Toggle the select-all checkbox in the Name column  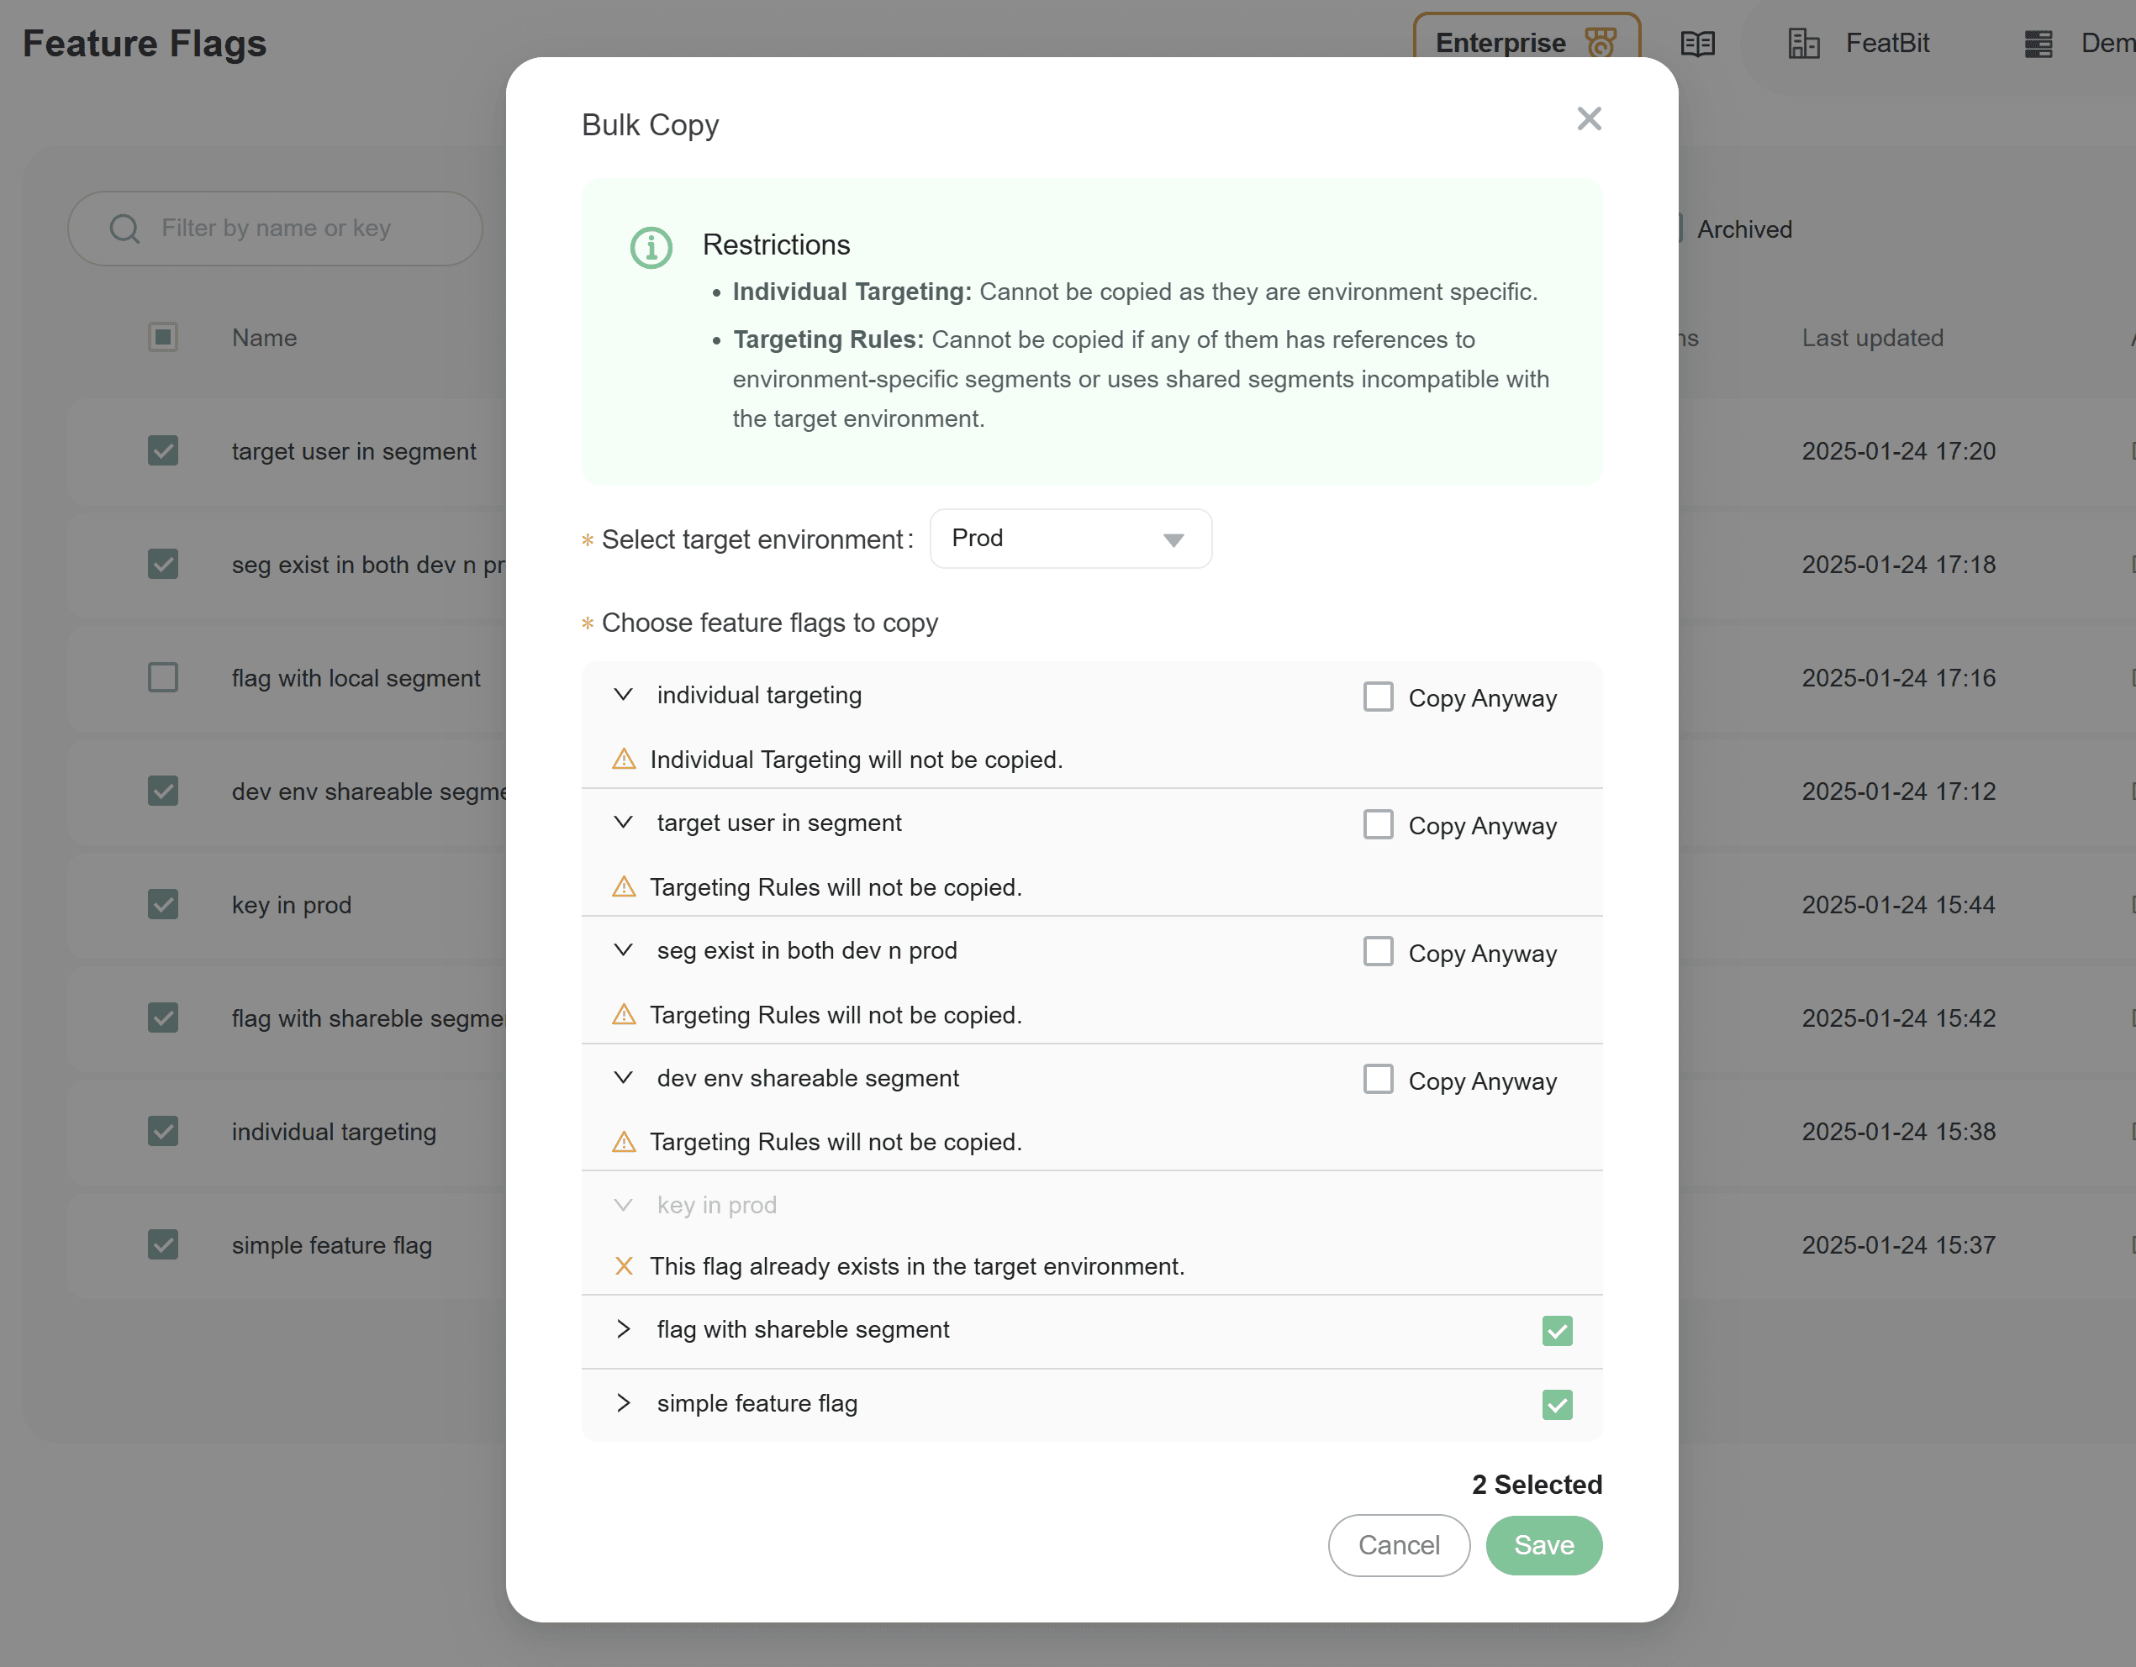[x=163, y=337]
